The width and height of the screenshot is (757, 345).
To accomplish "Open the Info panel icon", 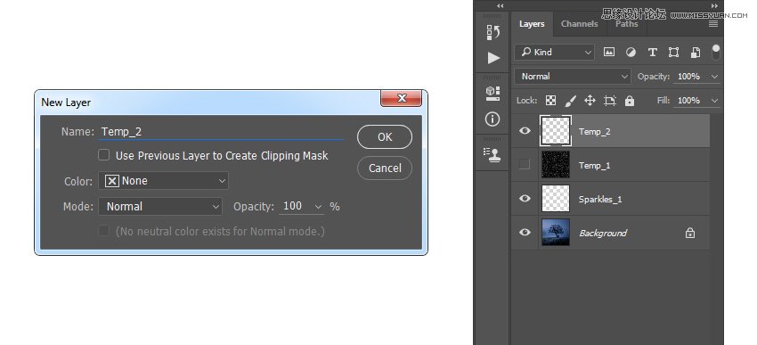I will [492, 119].
